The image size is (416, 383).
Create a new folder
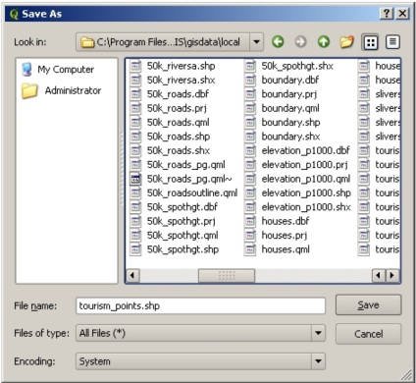tap(346, 42)
